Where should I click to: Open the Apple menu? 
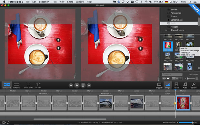pyautogui.click(x=4, y=2)
